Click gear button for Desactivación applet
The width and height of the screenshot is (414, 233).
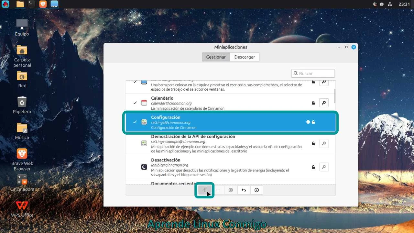point(324,167)
